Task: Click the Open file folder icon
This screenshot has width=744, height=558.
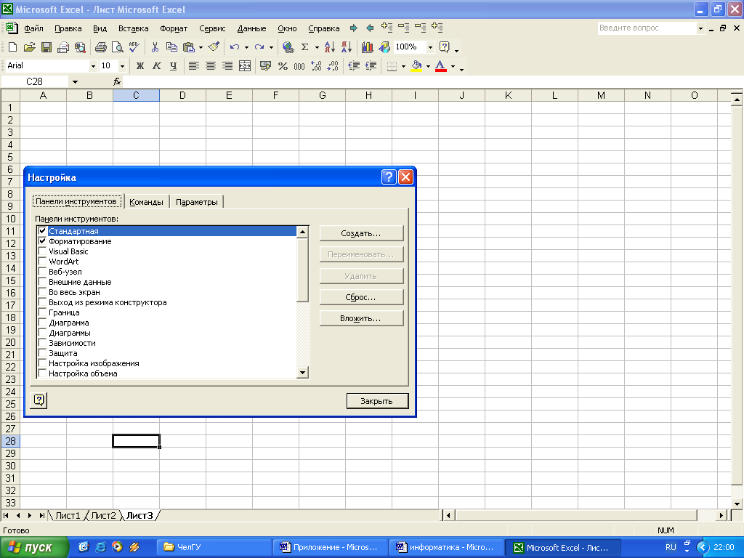Action: tap(29, 46)
